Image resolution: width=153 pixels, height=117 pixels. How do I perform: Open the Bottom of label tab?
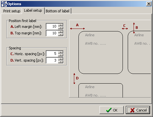[x=58, y=11]
